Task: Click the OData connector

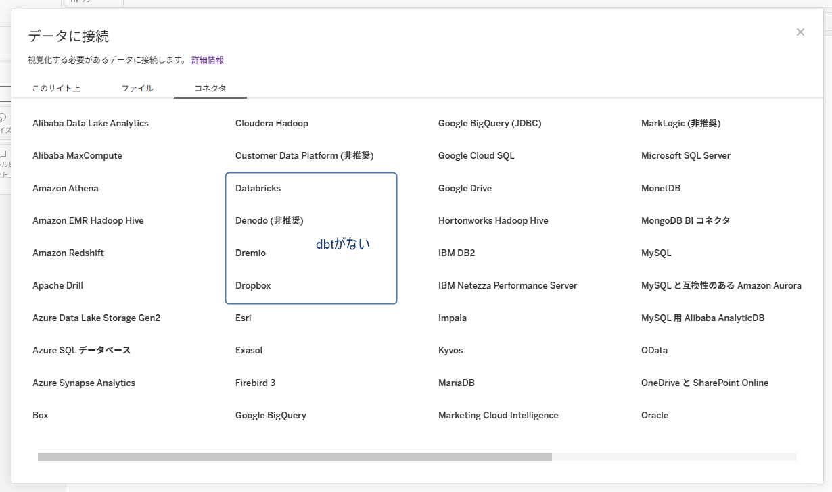Action: click(654, 351)
